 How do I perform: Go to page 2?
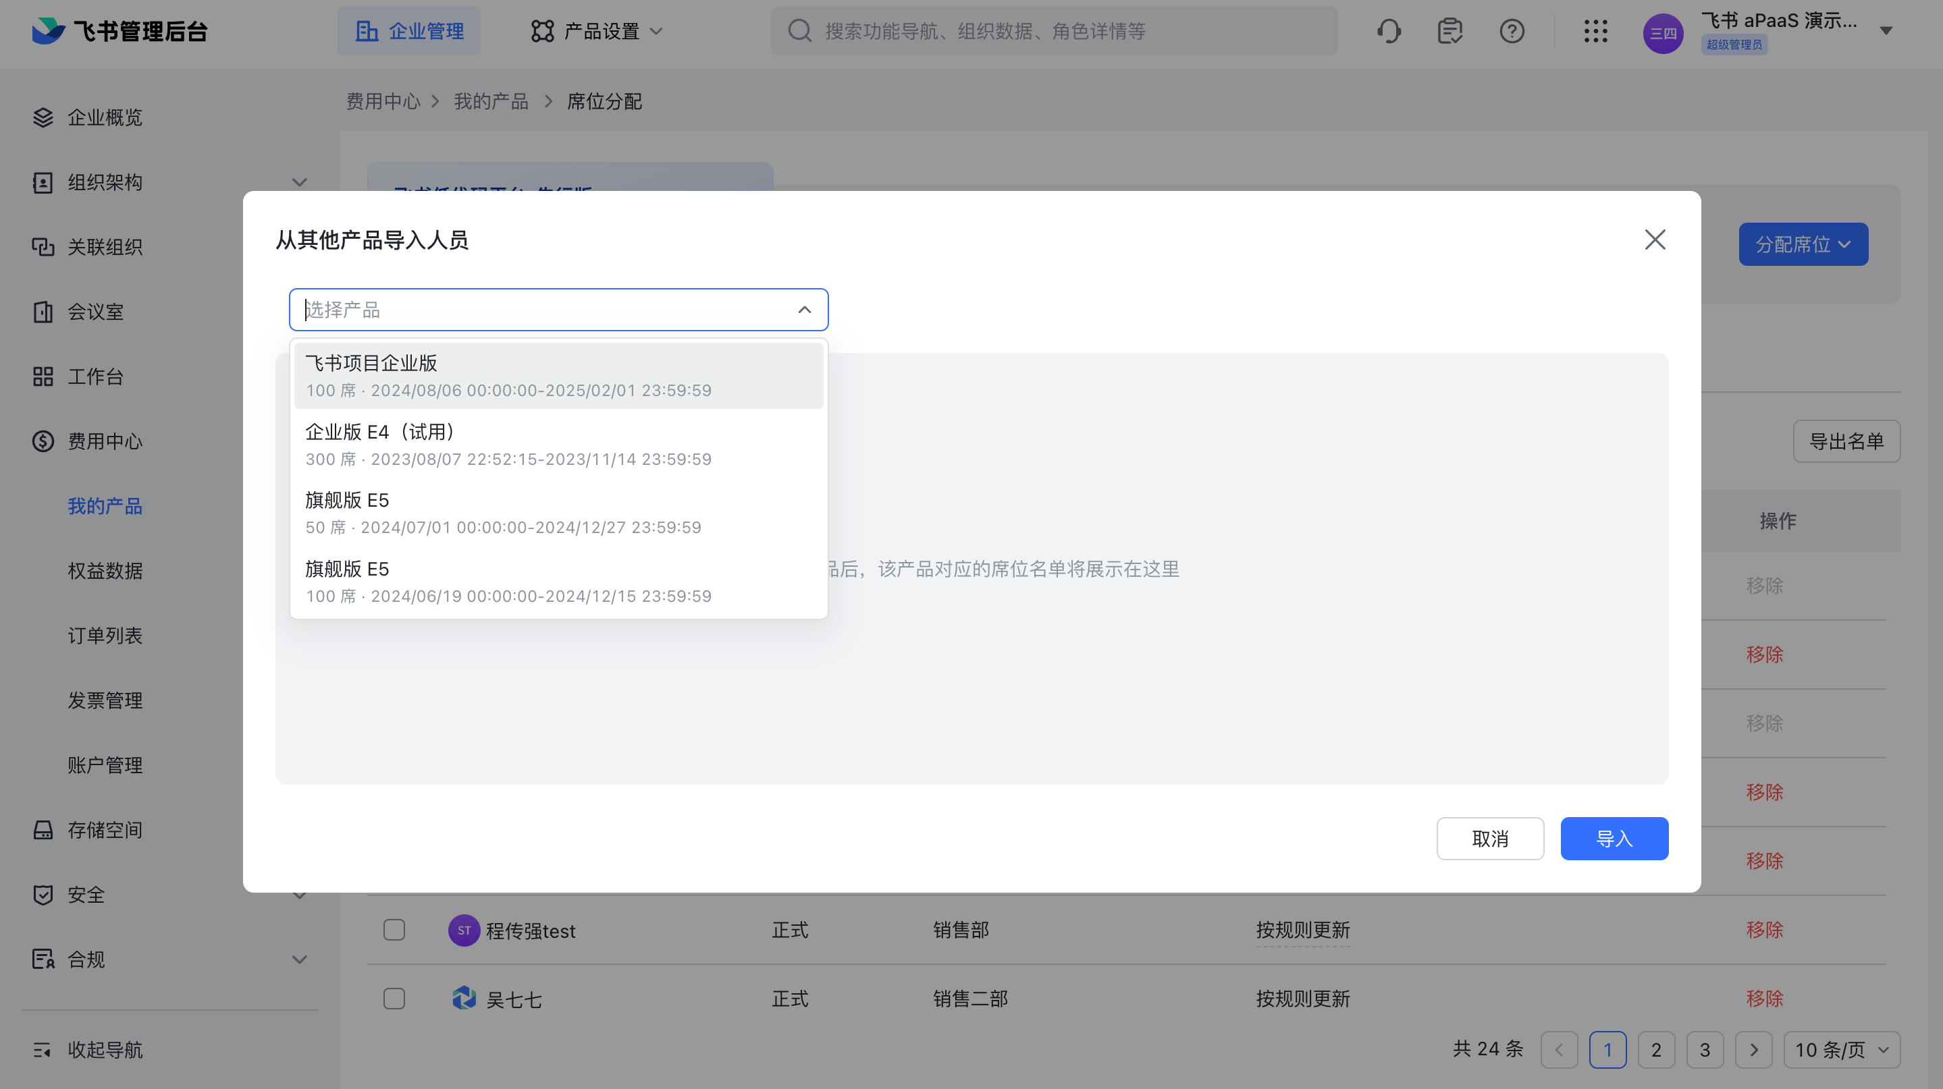pos(1655,1050)
